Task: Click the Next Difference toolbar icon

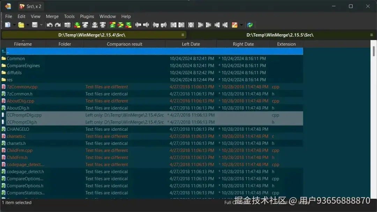Action: point(77,25)
